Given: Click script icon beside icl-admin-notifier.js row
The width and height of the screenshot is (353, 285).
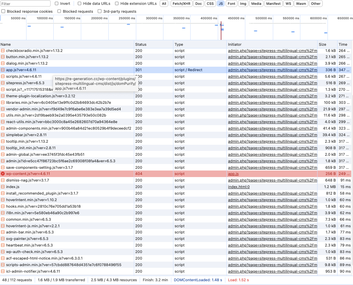Looking at the screenshot, I should point(3,271).
